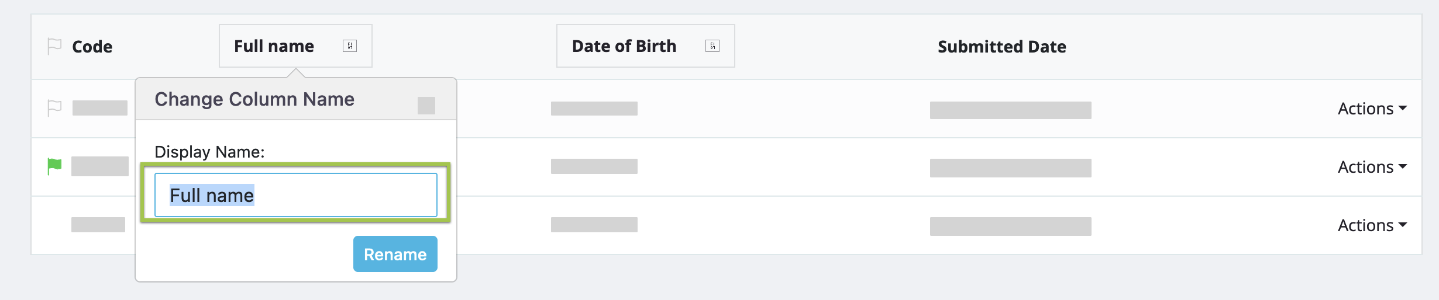Close the Change Column Name popover

pyautogui.click(x=426, y=106)
